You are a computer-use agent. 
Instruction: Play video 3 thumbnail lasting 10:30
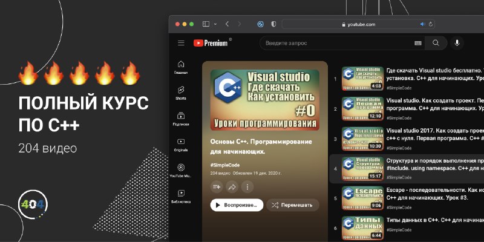(x=362, y=139)
